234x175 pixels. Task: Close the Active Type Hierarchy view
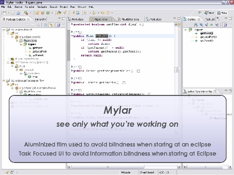point(215,91)
